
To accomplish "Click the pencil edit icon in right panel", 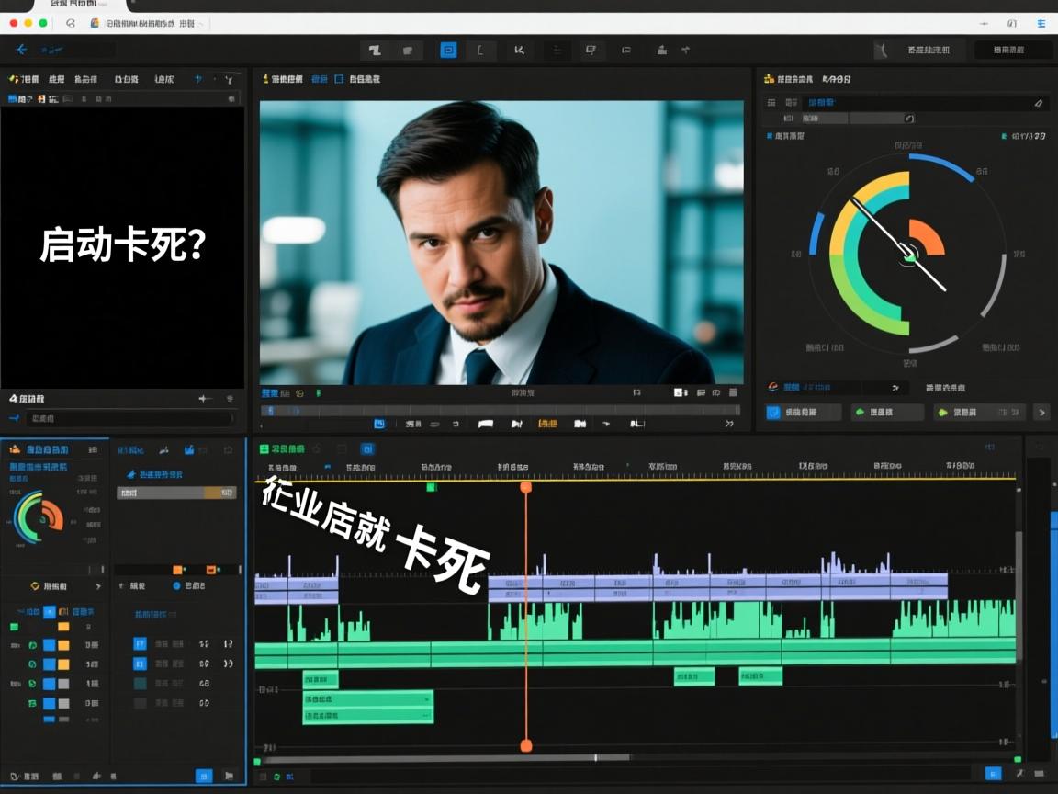I will 1039,104.
